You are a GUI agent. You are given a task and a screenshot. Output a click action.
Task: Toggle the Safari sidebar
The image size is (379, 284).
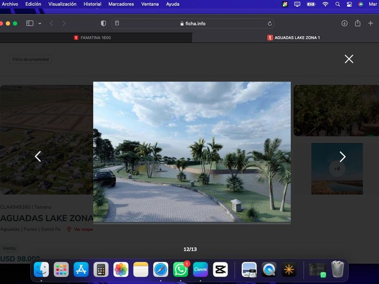(30, 23)
